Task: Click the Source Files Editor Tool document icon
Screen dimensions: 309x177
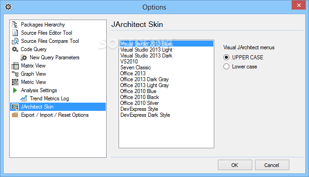Action: [x=15, y=33]
